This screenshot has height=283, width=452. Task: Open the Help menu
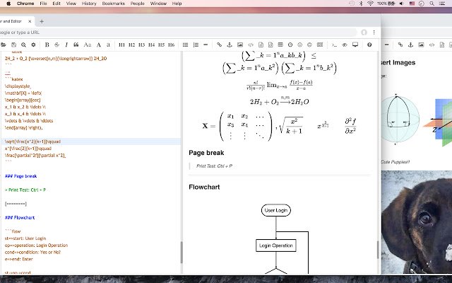click(177, 4)
